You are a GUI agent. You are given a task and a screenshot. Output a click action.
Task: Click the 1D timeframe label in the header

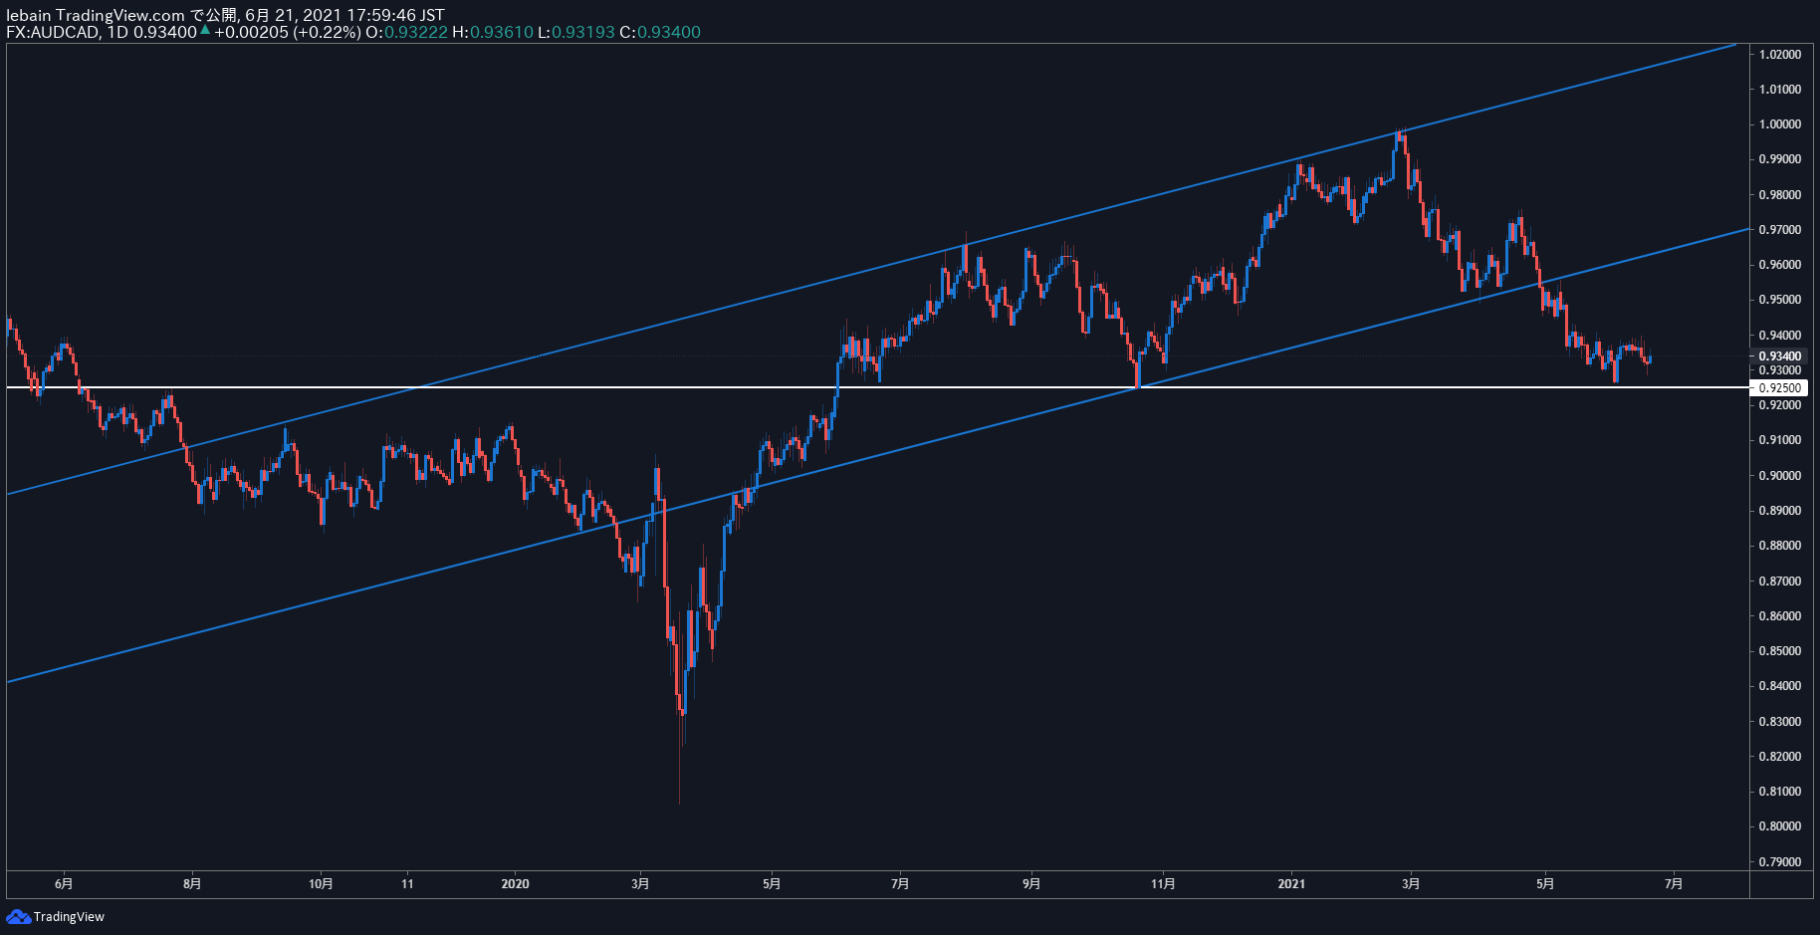pyautogui.click(x=117, y=32)
